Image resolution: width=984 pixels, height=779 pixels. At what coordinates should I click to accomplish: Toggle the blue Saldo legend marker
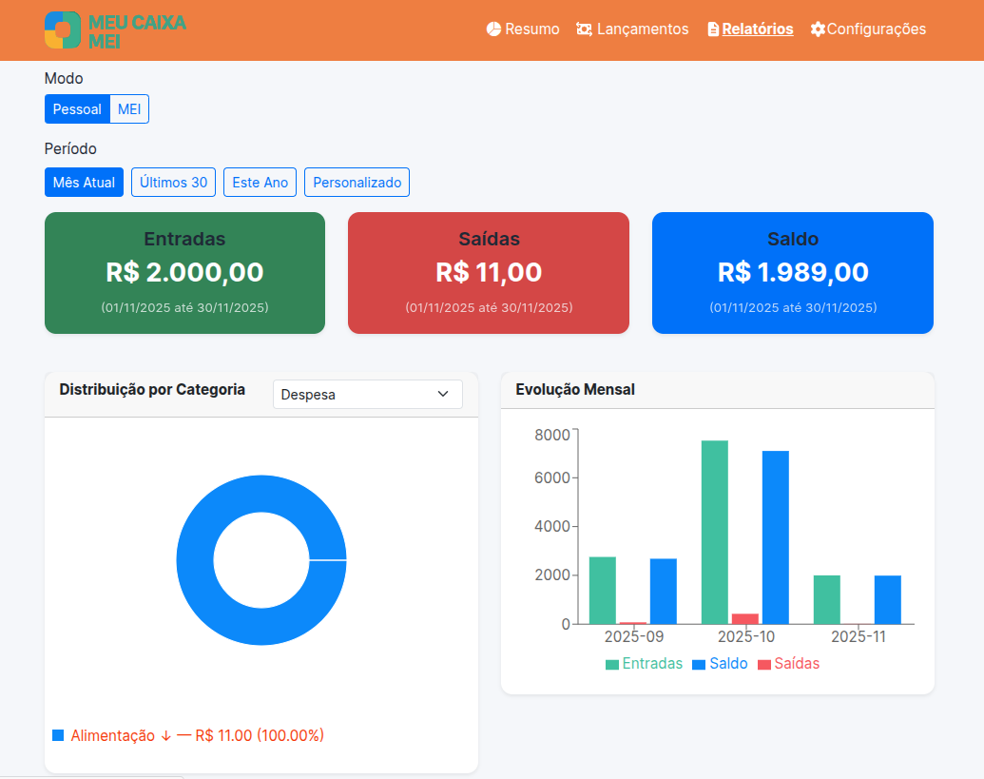699,664
